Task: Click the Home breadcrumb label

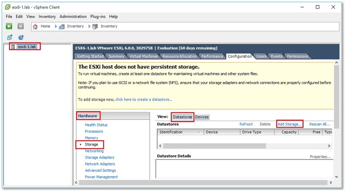Action: [45, 26]
